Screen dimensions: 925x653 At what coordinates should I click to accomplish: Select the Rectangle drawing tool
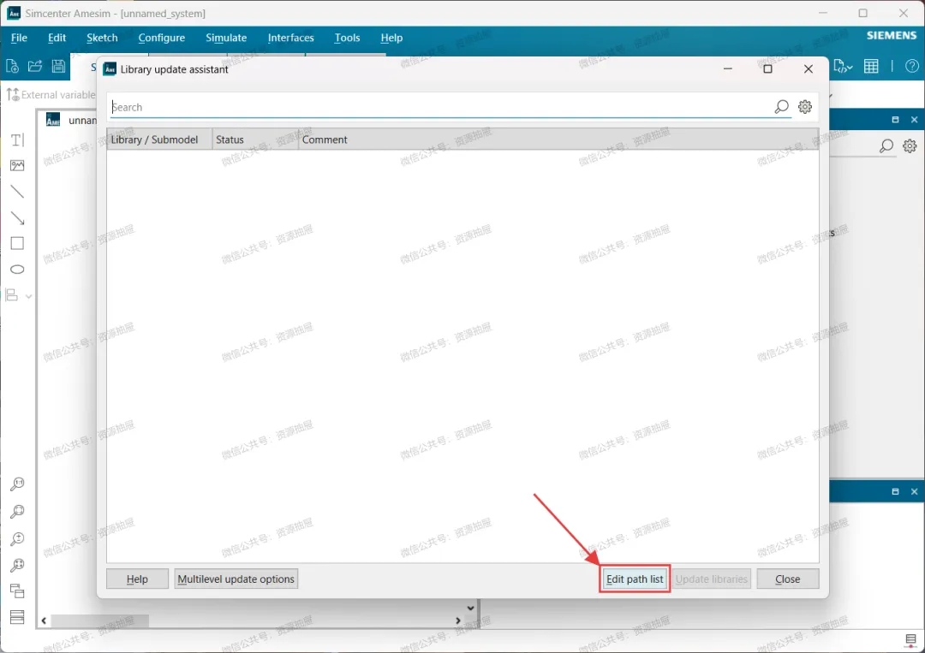pyautogui.click(x=18, y=243)
